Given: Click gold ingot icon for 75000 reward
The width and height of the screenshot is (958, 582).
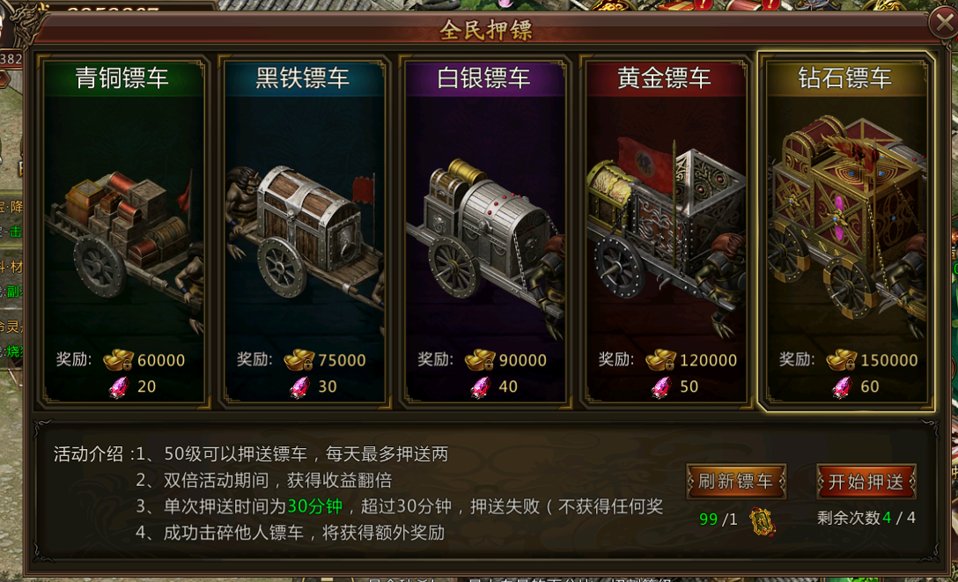Looking at the screenshot, I should (298, 360).
